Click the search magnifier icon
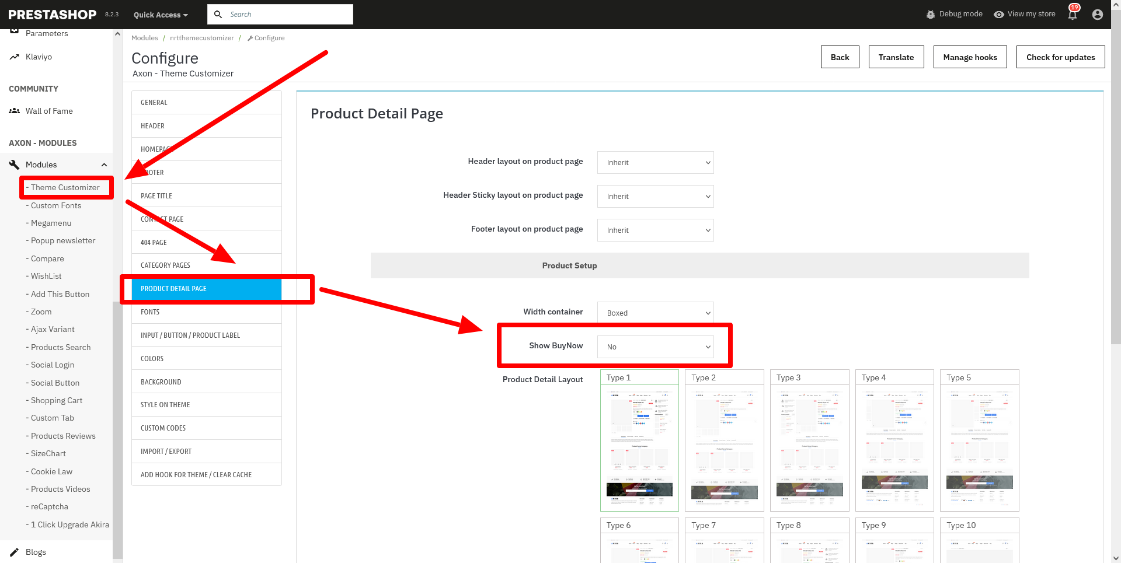This screenshot has width=1121, height=563. 218,15
